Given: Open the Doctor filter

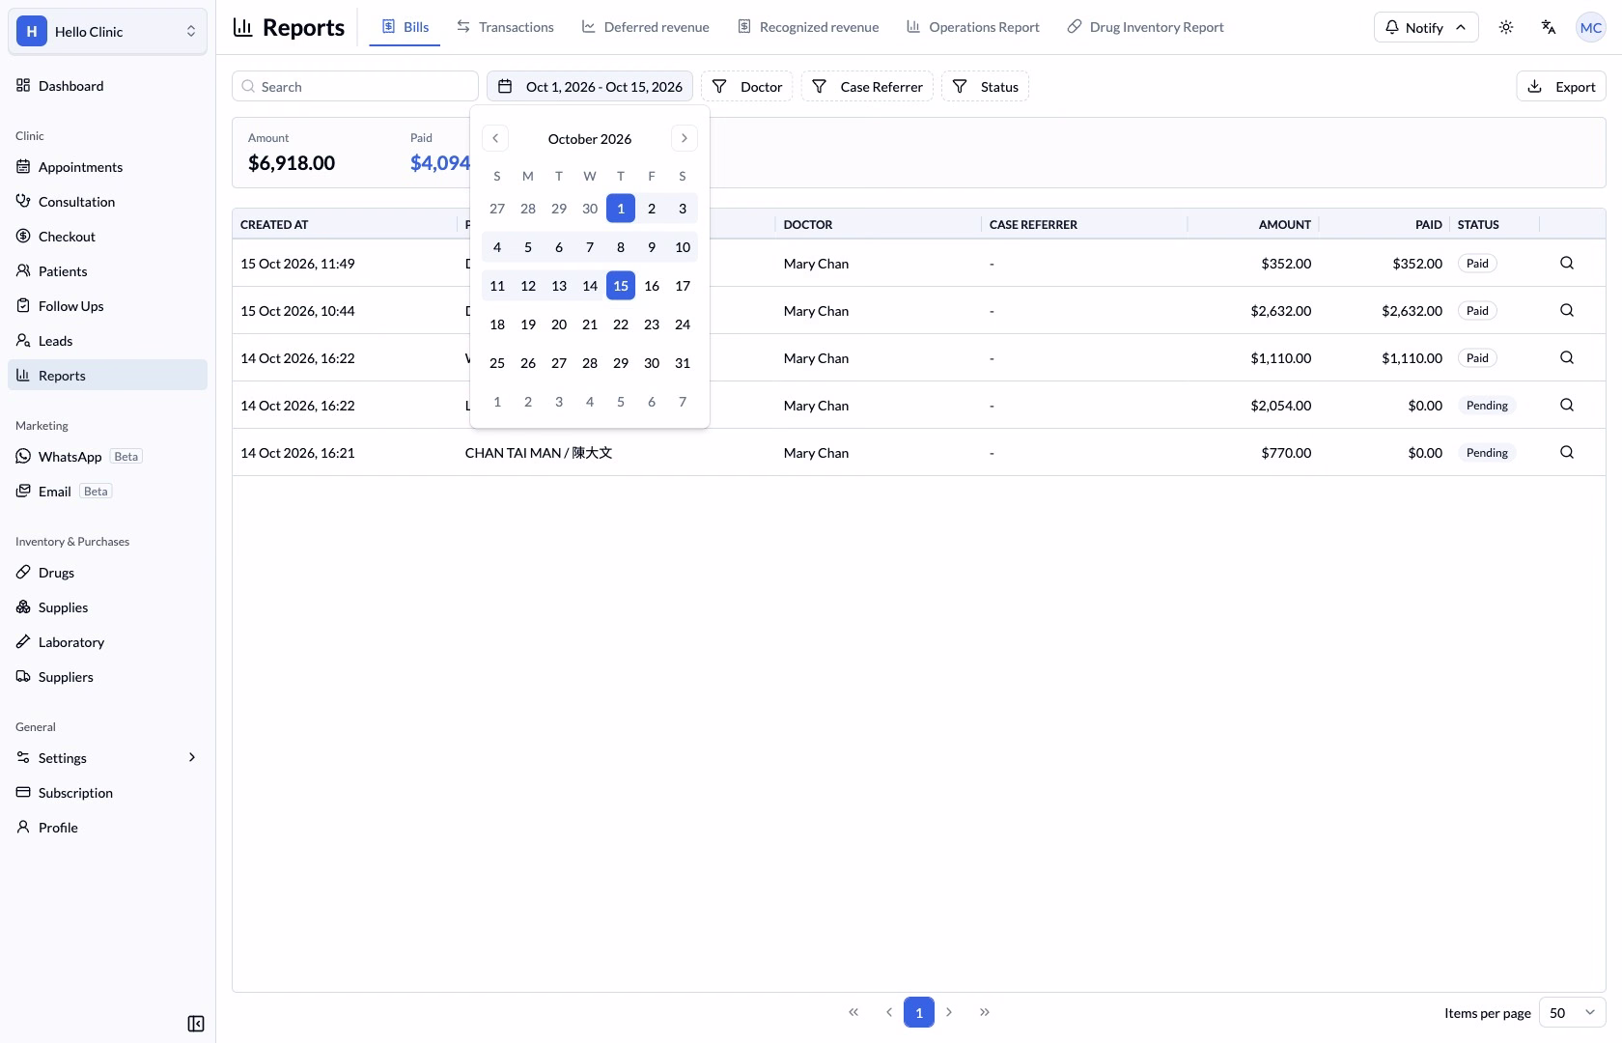Looking at the screenshot, I should coord(747,86).
